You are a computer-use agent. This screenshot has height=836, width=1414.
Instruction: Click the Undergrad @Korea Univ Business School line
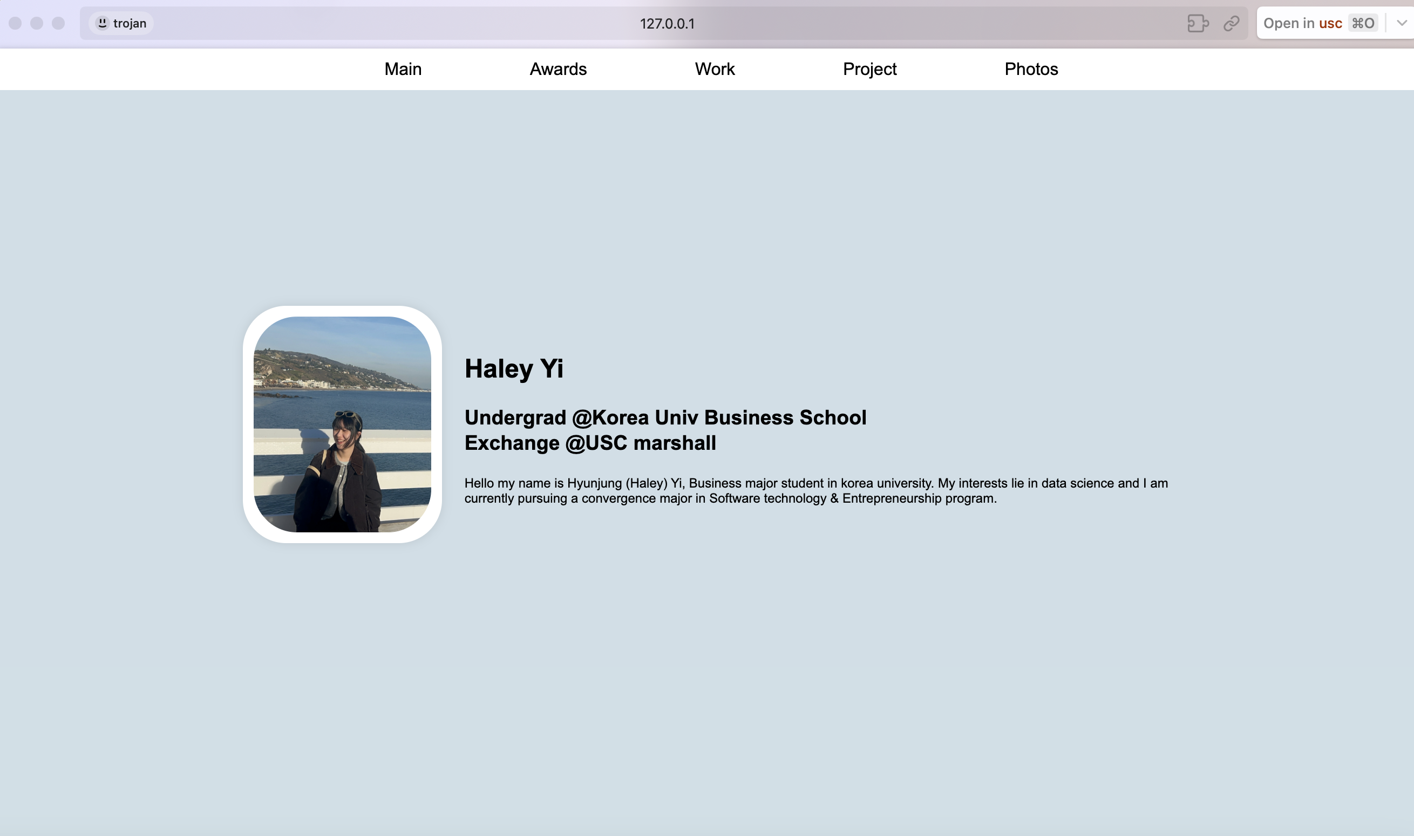coord(665,417)
